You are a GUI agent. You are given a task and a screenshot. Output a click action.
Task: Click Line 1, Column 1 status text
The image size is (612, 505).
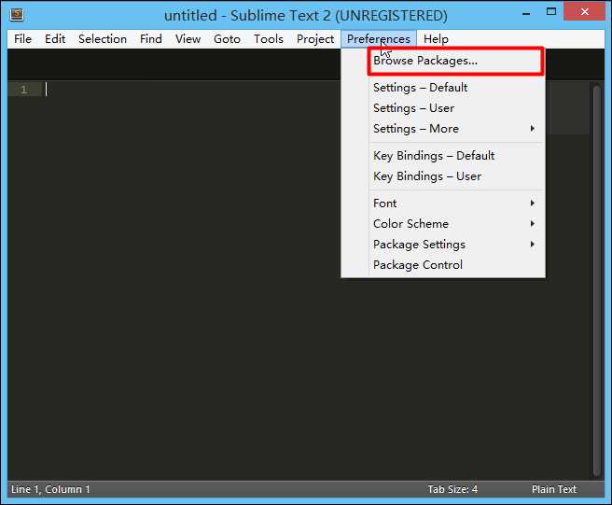[x=50, y=489]
